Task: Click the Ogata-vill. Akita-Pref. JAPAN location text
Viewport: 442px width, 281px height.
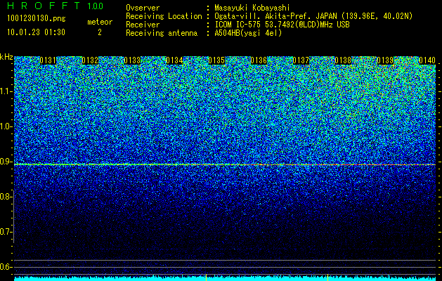Action: coord(313,16)
